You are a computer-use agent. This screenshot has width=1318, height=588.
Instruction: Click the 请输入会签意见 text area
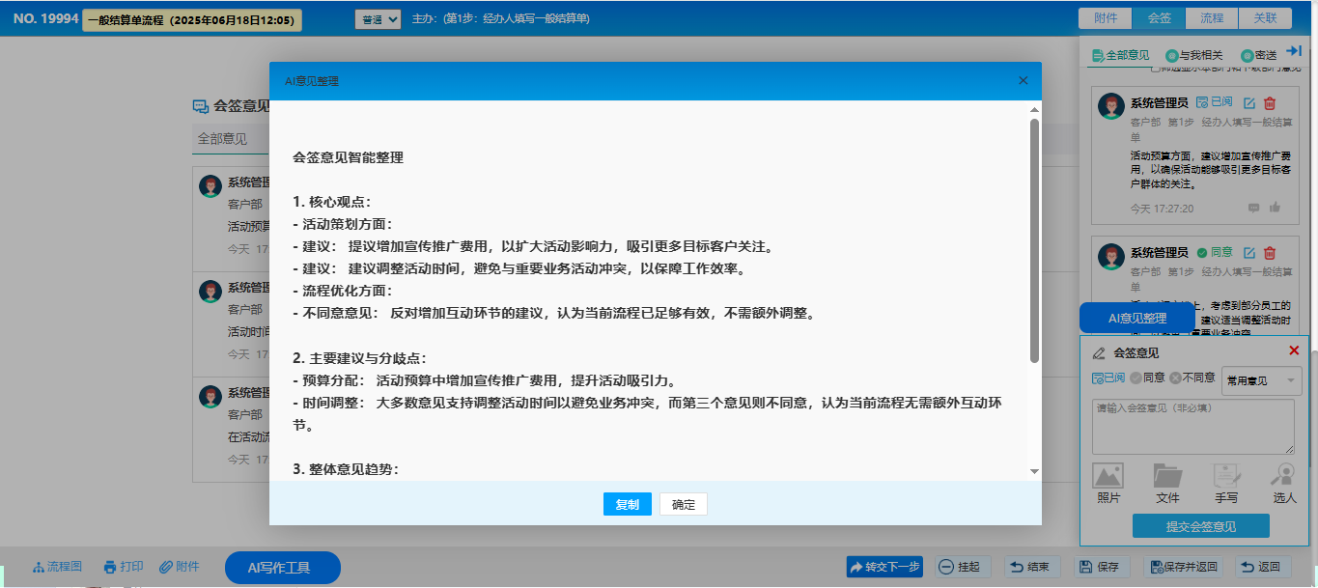(x=1192, y=426)
